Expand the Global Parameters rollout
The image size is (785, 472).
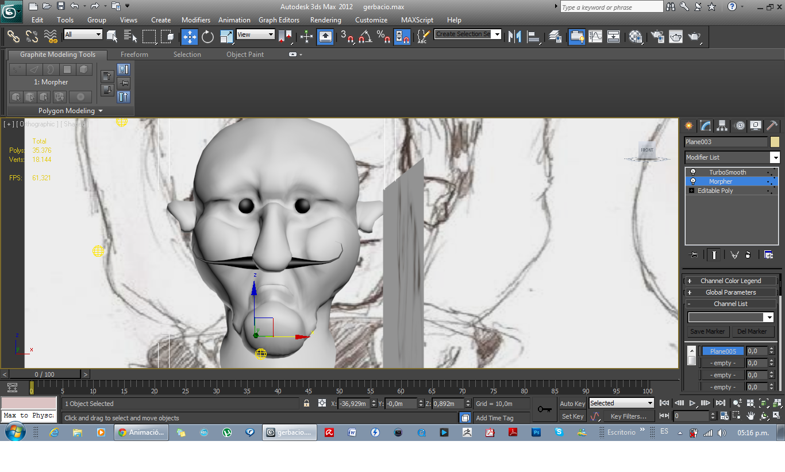click(x=730, y=292)
